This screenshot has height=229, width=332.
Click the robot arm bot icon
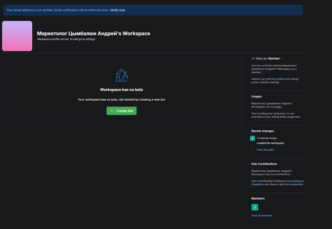pos(121,76)
